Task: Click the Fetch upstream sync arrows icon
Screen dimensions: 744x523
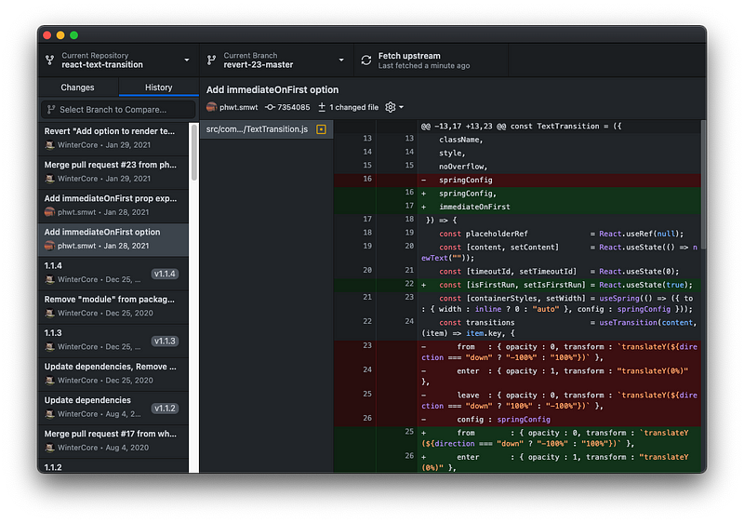Action: (x=365, y=60)
